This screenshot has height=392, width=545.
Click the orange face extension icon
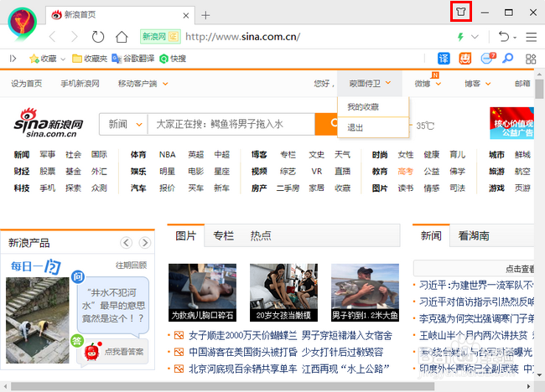[465, 59]
